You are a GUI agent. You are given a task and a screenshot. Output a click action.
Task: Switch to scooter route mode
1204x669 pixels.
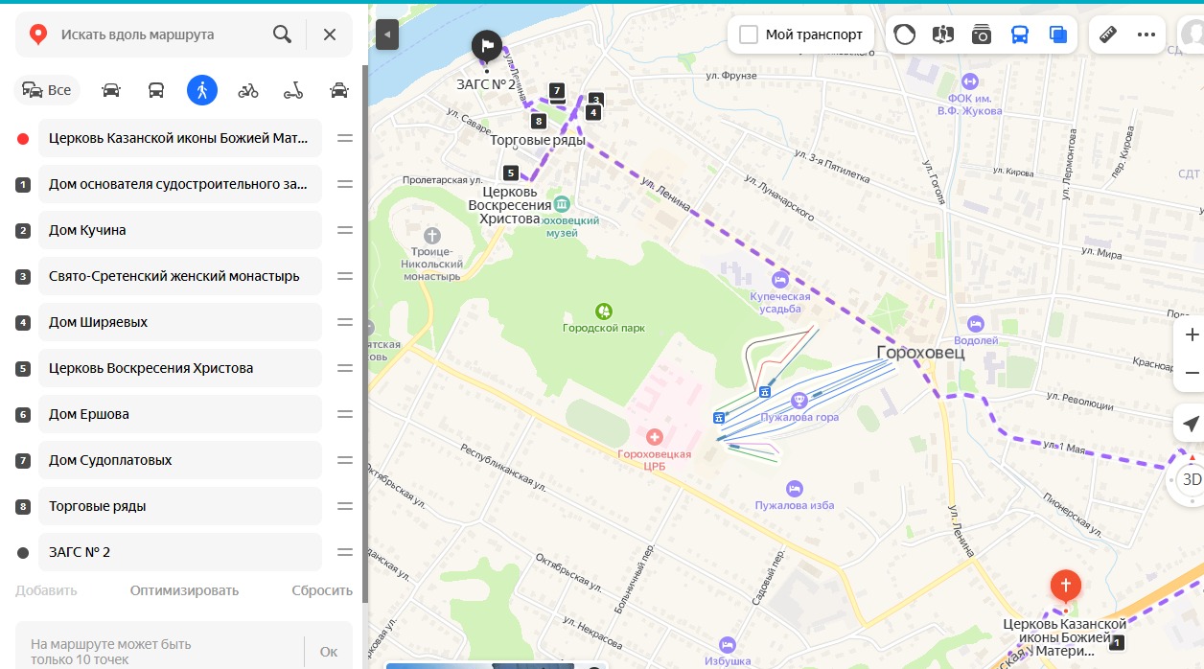(x=293, y=90)
